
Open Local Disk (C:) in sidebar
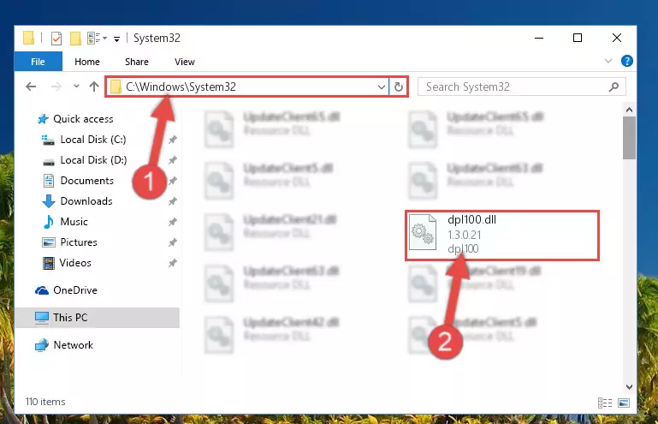click(x=93, y=140)
